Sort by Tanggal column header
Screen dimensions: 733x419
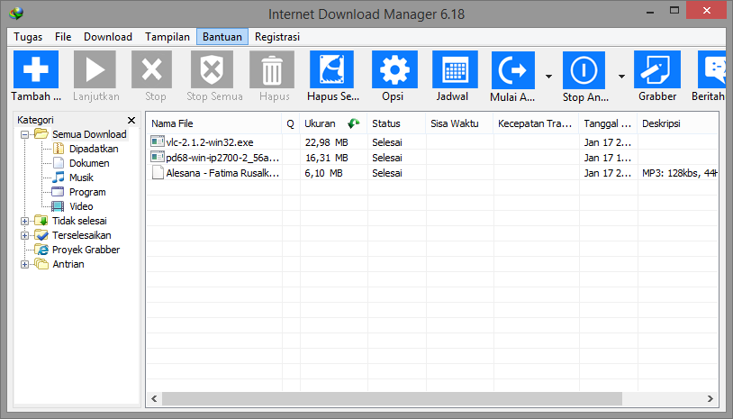[x=608, y=123]
